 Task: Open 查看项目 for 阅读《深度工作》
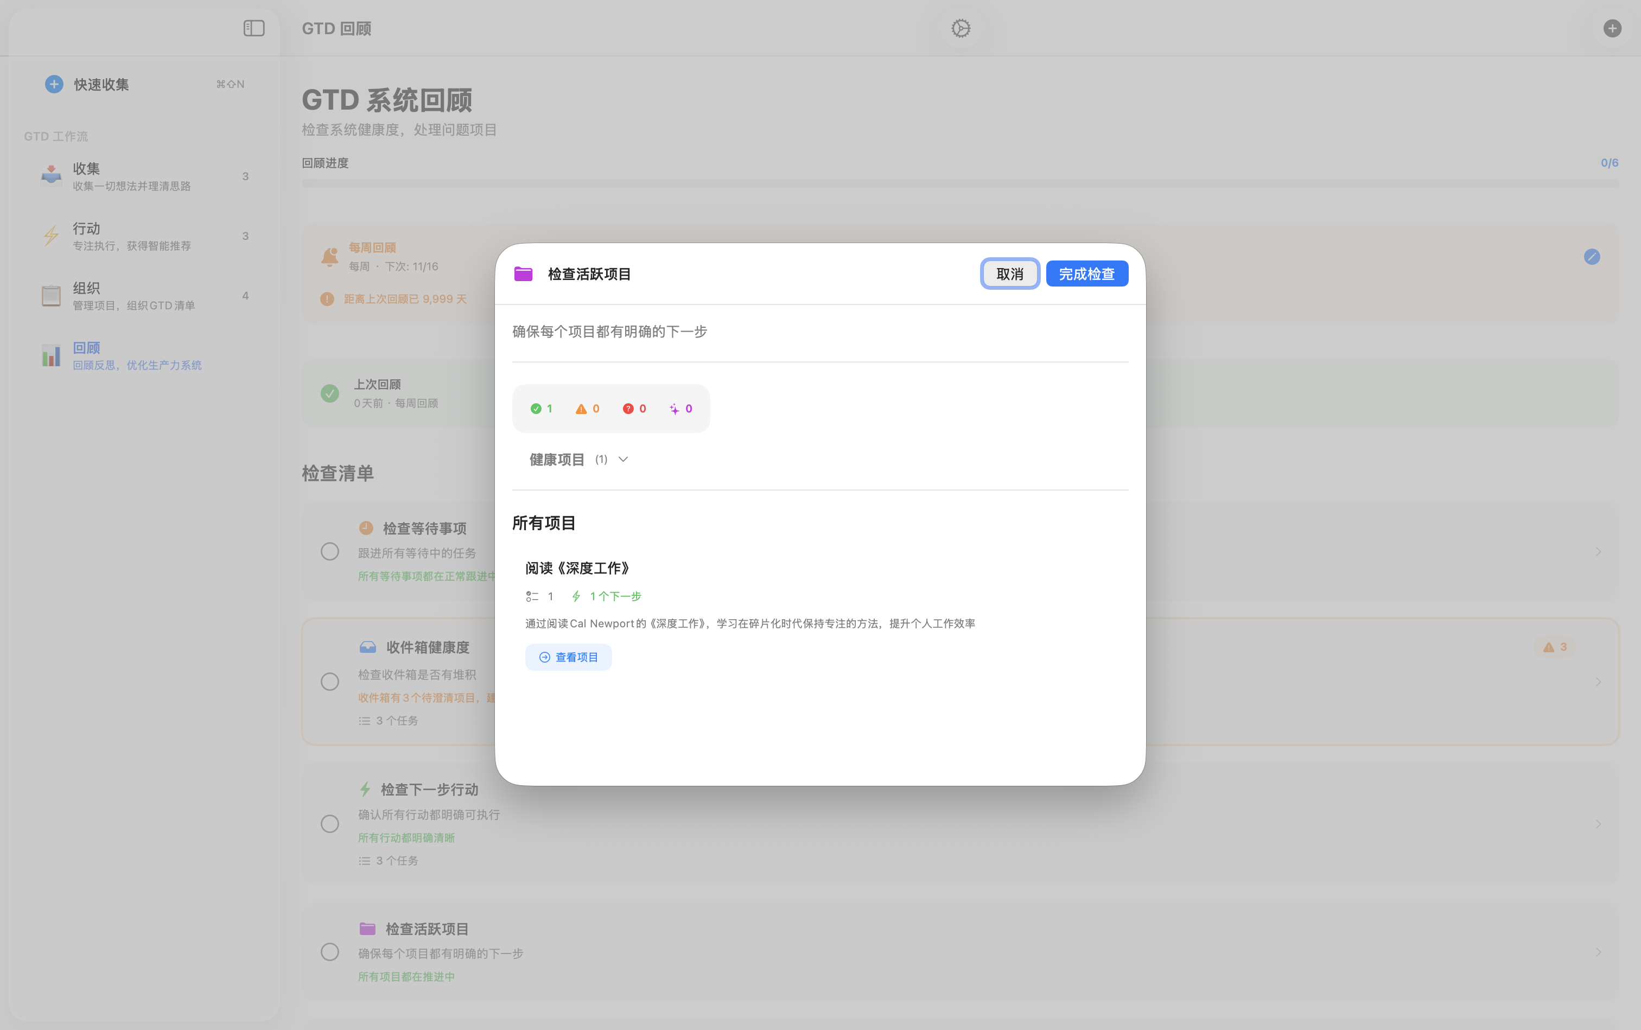pos(568,656)
